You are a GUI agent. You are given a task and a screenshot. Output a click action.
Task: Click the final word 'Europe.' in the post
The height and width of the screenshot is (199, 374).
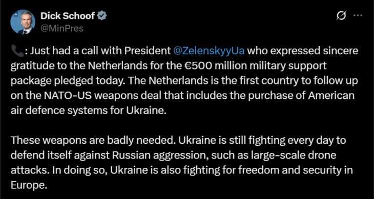[28, 186]
